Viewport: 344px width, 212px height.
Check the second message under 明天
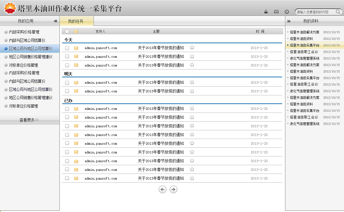click(67, 91)
